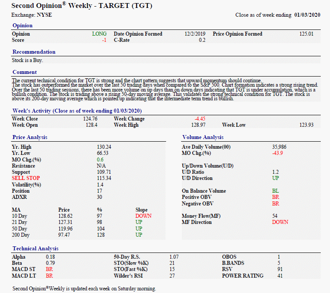
Task: Click the Price Opinion Formed value 125.01
Action: [x=307, y=34]
